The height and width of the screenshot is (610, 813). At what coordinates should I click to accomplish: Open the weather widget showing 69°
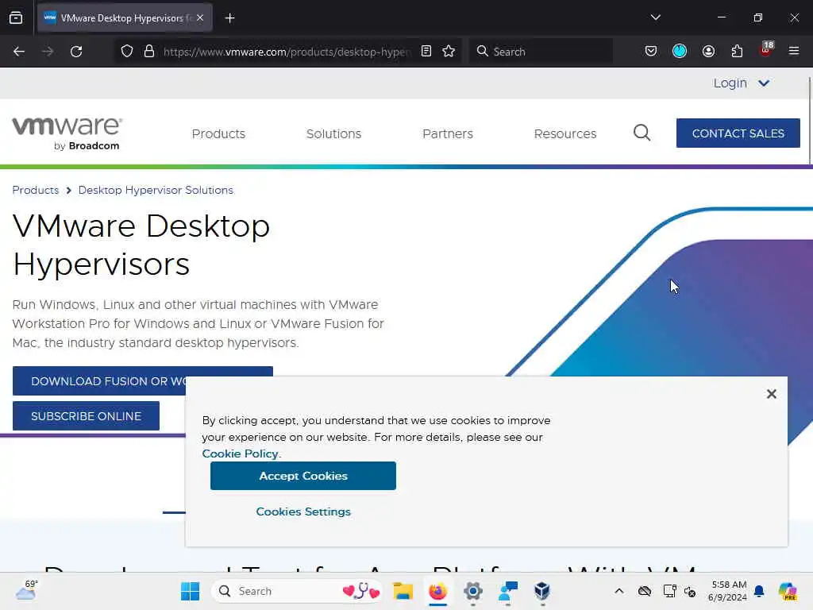(x=26, y=591)
